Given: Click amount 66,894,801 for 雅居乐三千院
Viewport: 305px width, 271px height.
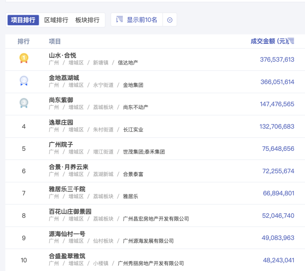Looking at the screenshot, I should pyautogui.click(x=278, y=193).
